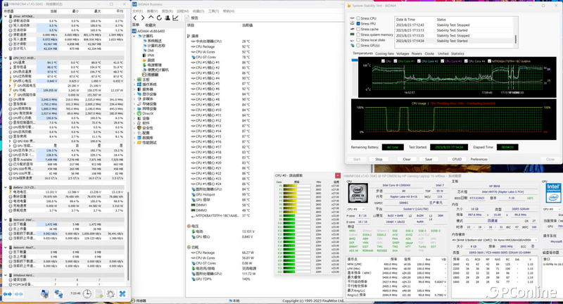Switch to the Voltages tab
The height and width of the screenshot is (304, 563).
point(403,54)
